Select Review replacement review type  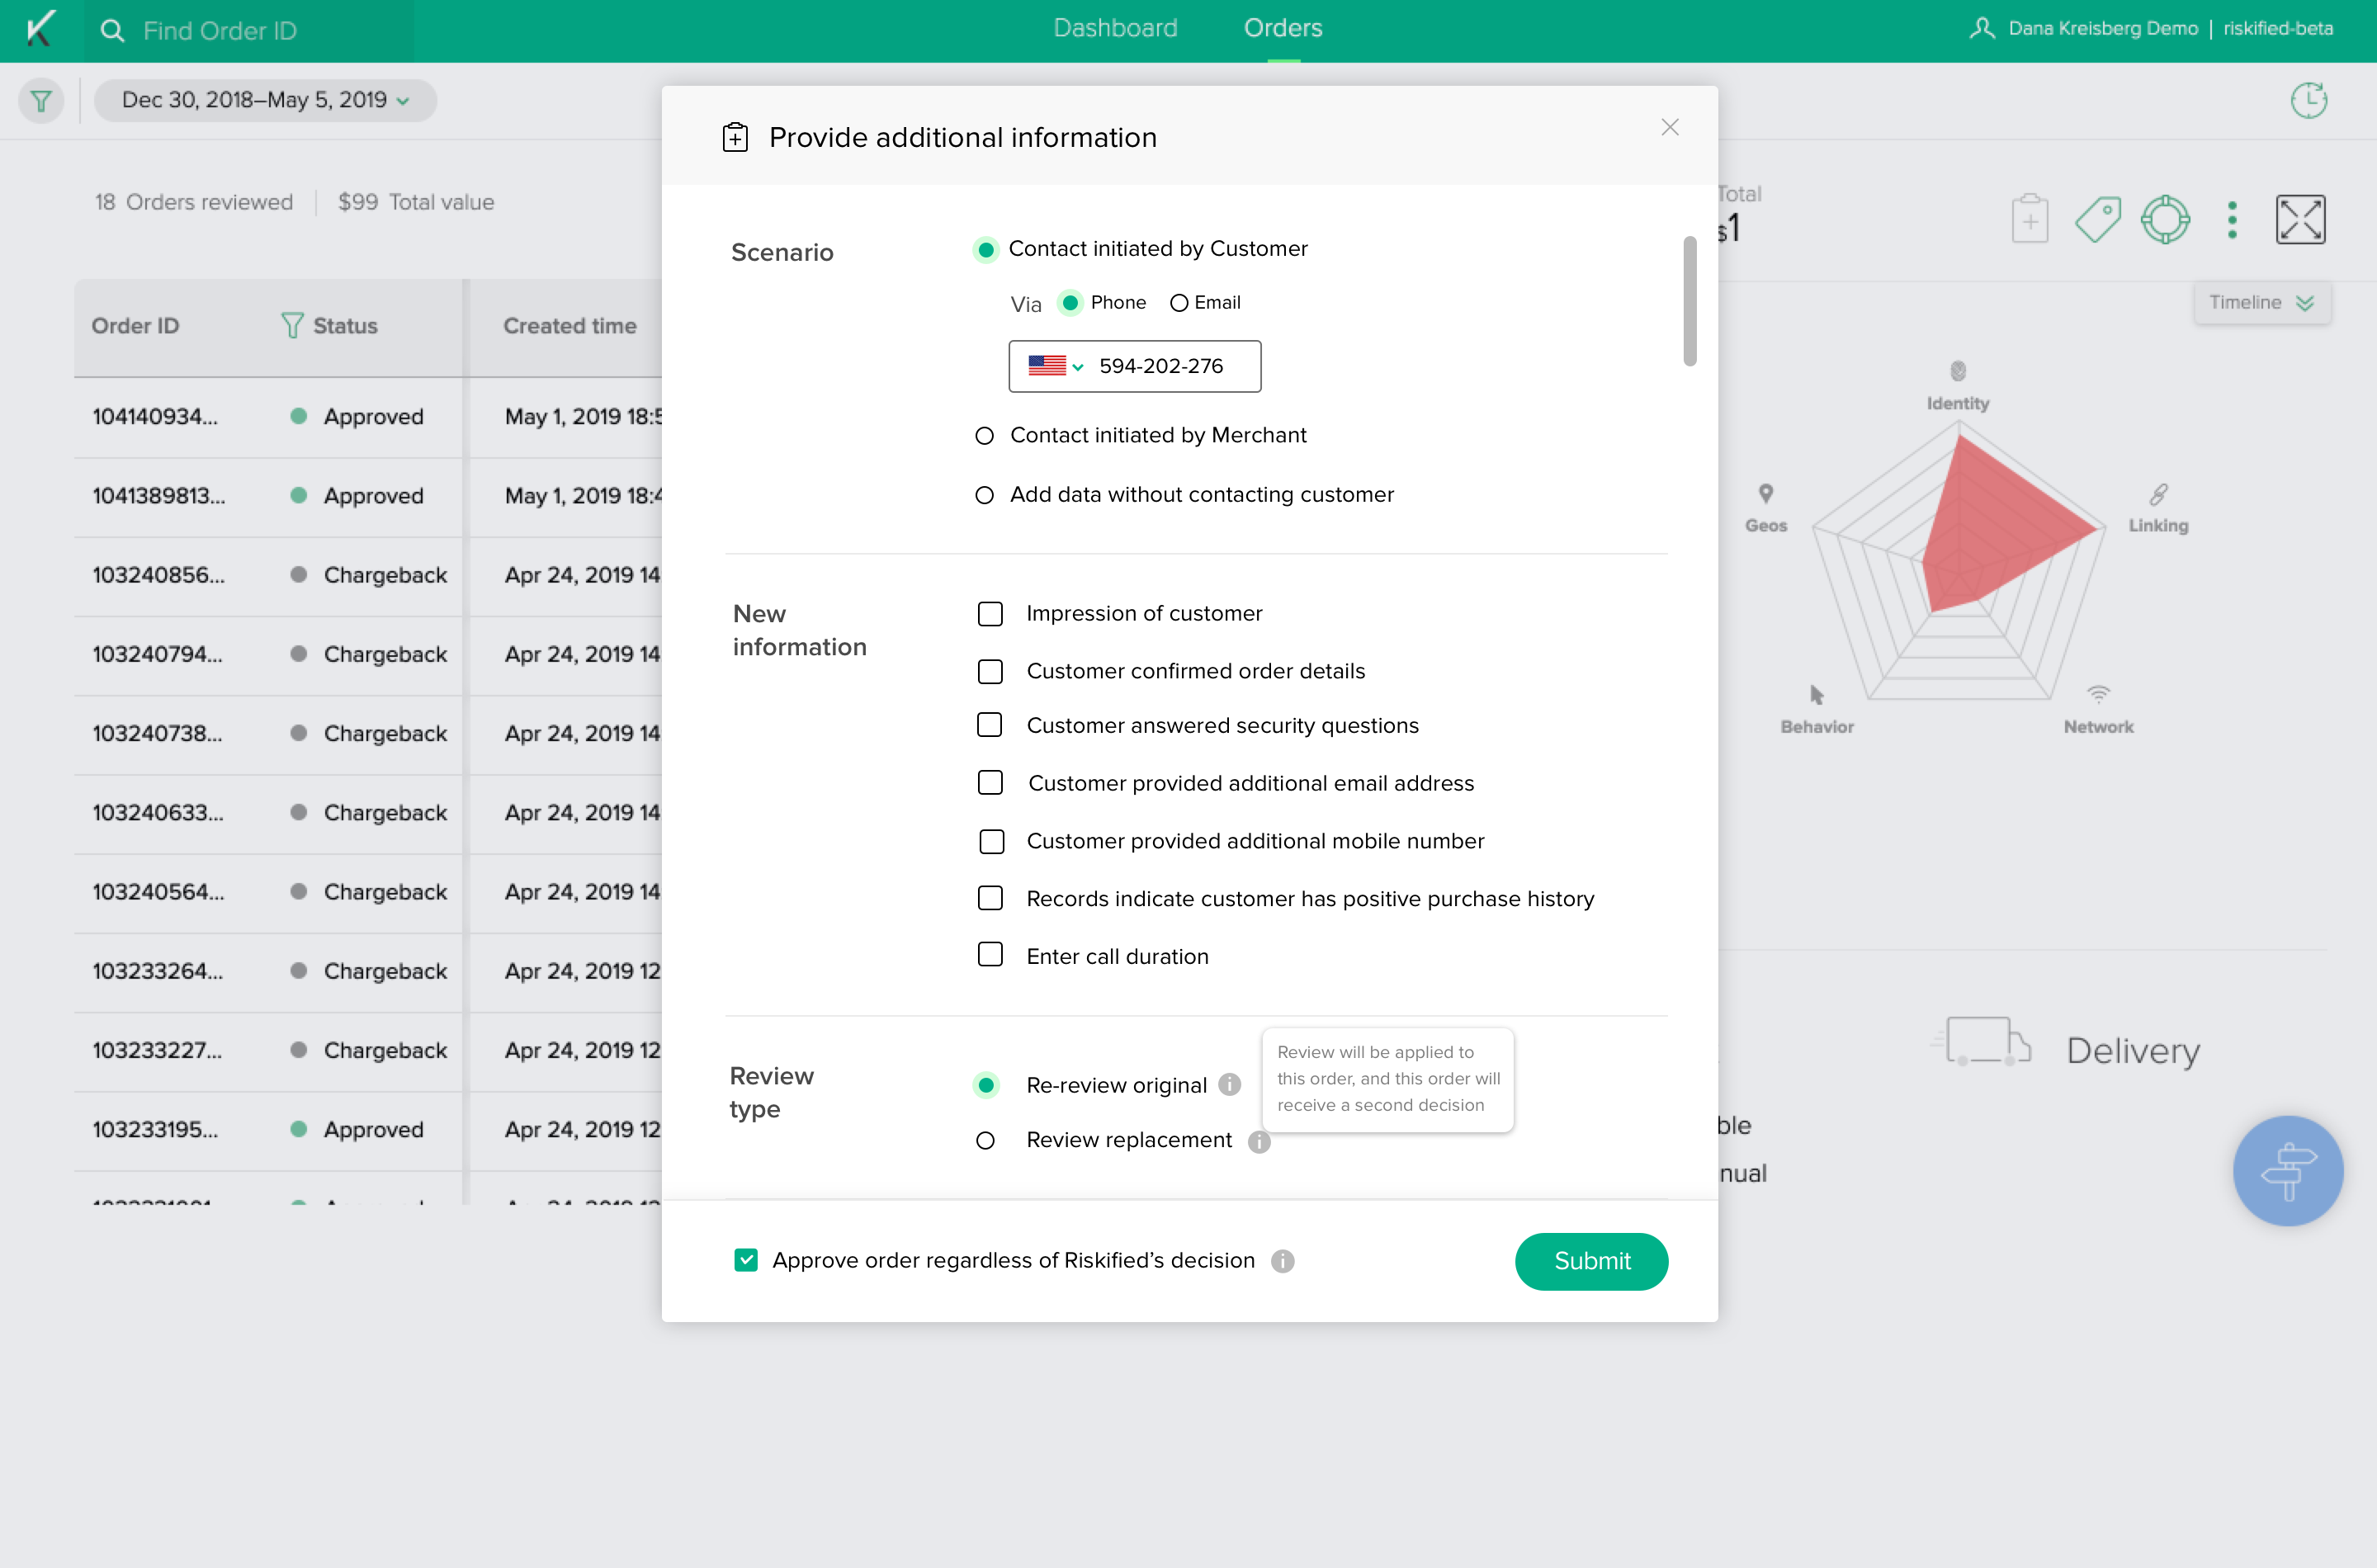(x=985, y=1141)
